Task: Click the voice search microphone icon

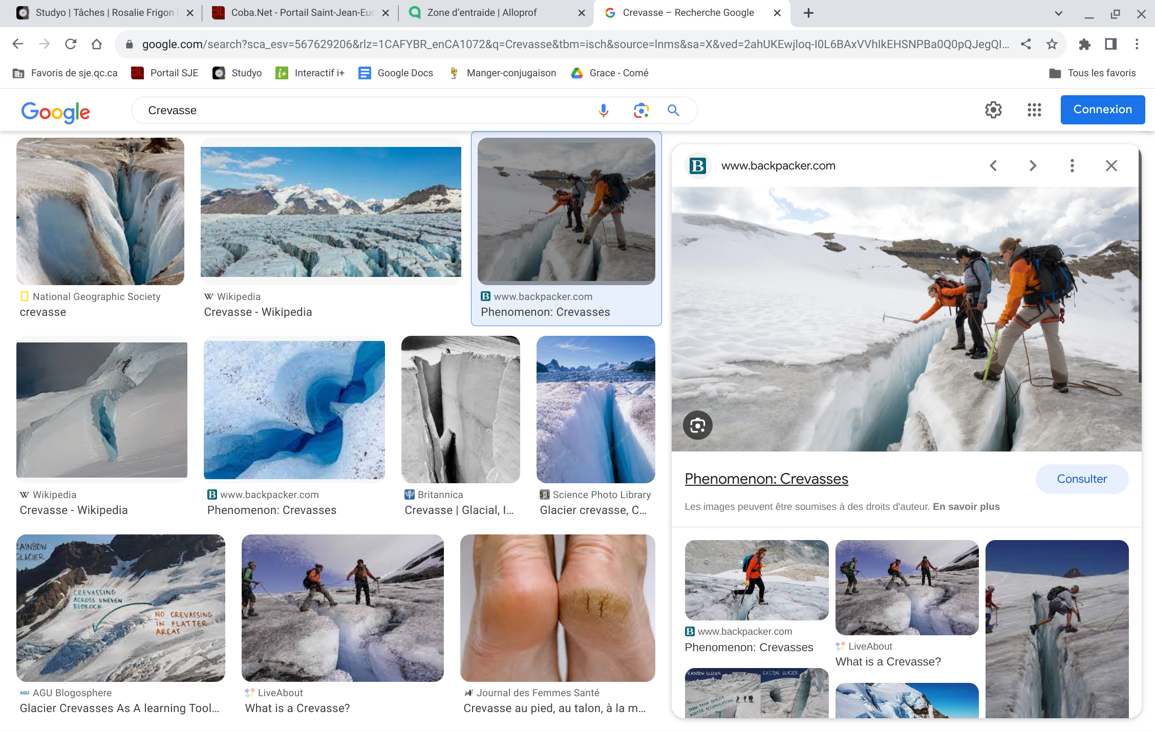Action: tap(604, 111)
